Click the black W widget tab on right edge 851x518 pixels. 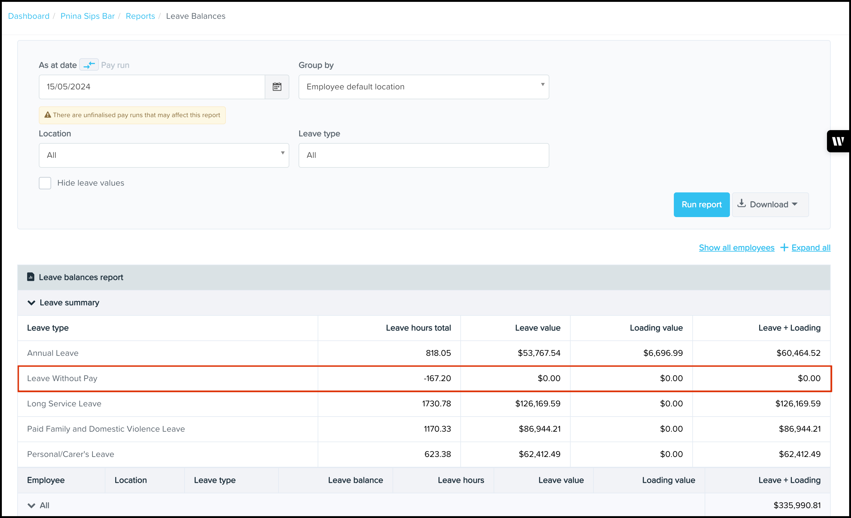coord(838,141)
